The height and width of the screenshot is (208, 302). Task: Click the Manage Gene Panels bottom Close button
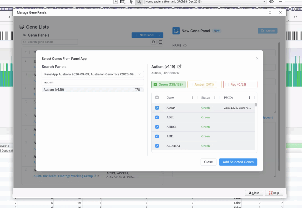tap(254, 193)
